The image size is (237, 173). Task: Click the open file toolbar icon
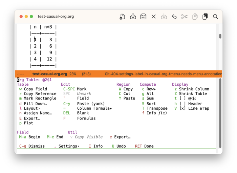click(133, 17)
